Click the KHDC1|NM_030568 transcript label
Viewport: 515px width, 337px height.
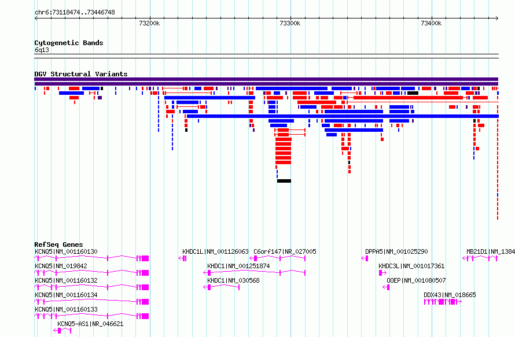pos(233,280)
